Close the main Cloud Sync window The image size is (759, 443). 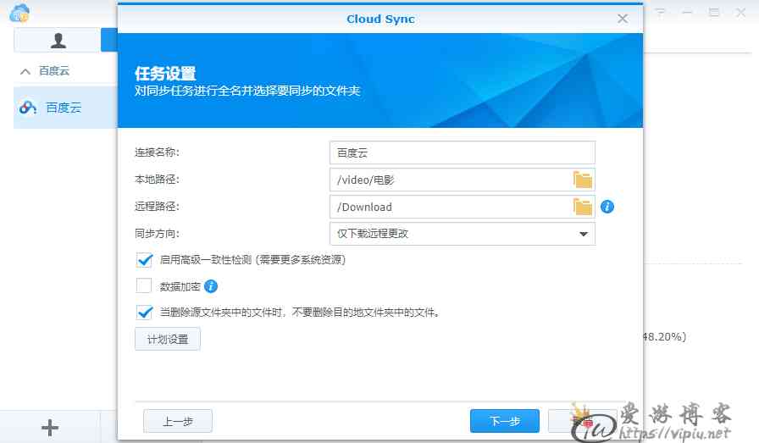pos(741,13)
